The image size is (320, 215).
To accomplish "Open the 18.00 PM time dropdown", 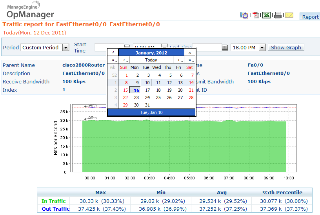I will click(x=262, y=47).
